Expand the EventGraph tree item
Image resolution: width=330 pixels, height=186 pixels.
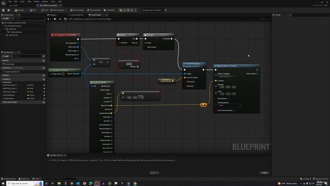click(x=2, y=64)
